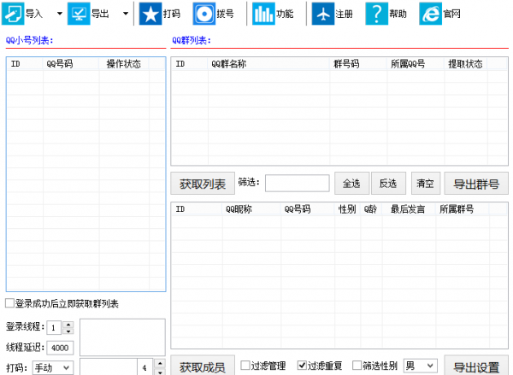Click the 导出群号 button
The image size is (513, 375).
pyautogui.click(x=476, y=184)
